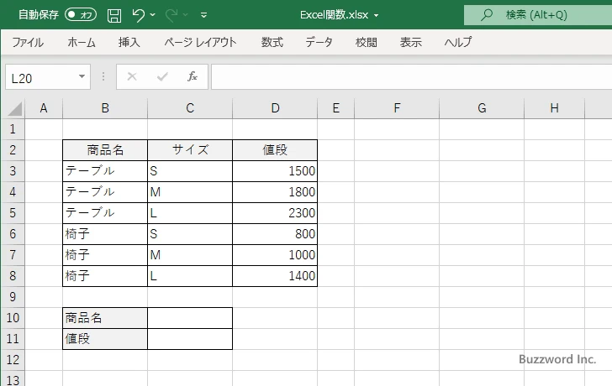The image size is (612, 386).
Task: Select column F header
Action: coord(397,108)
